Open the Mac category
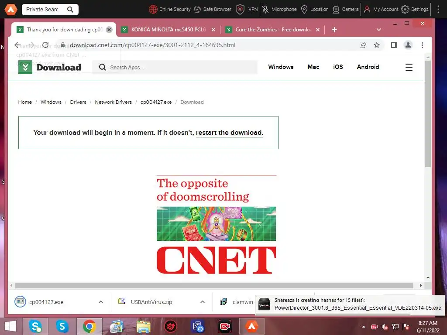The width and height of the screenshot is (447, 335). [313, 67]
